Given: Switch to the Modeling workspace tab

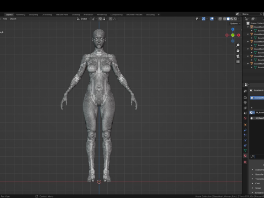Looking at the screenshot, I should click(x=21, y=14).
